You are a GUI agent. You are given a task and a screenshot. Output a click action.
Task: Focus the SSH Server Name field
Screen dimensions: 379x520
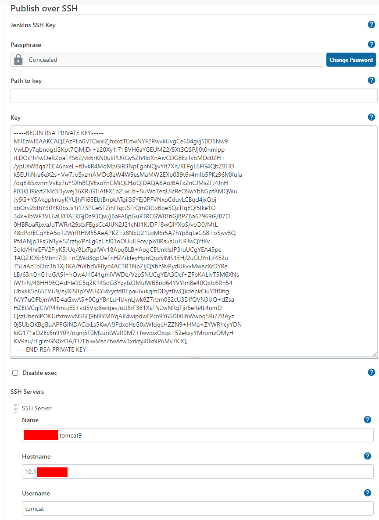tap(198, 435)
